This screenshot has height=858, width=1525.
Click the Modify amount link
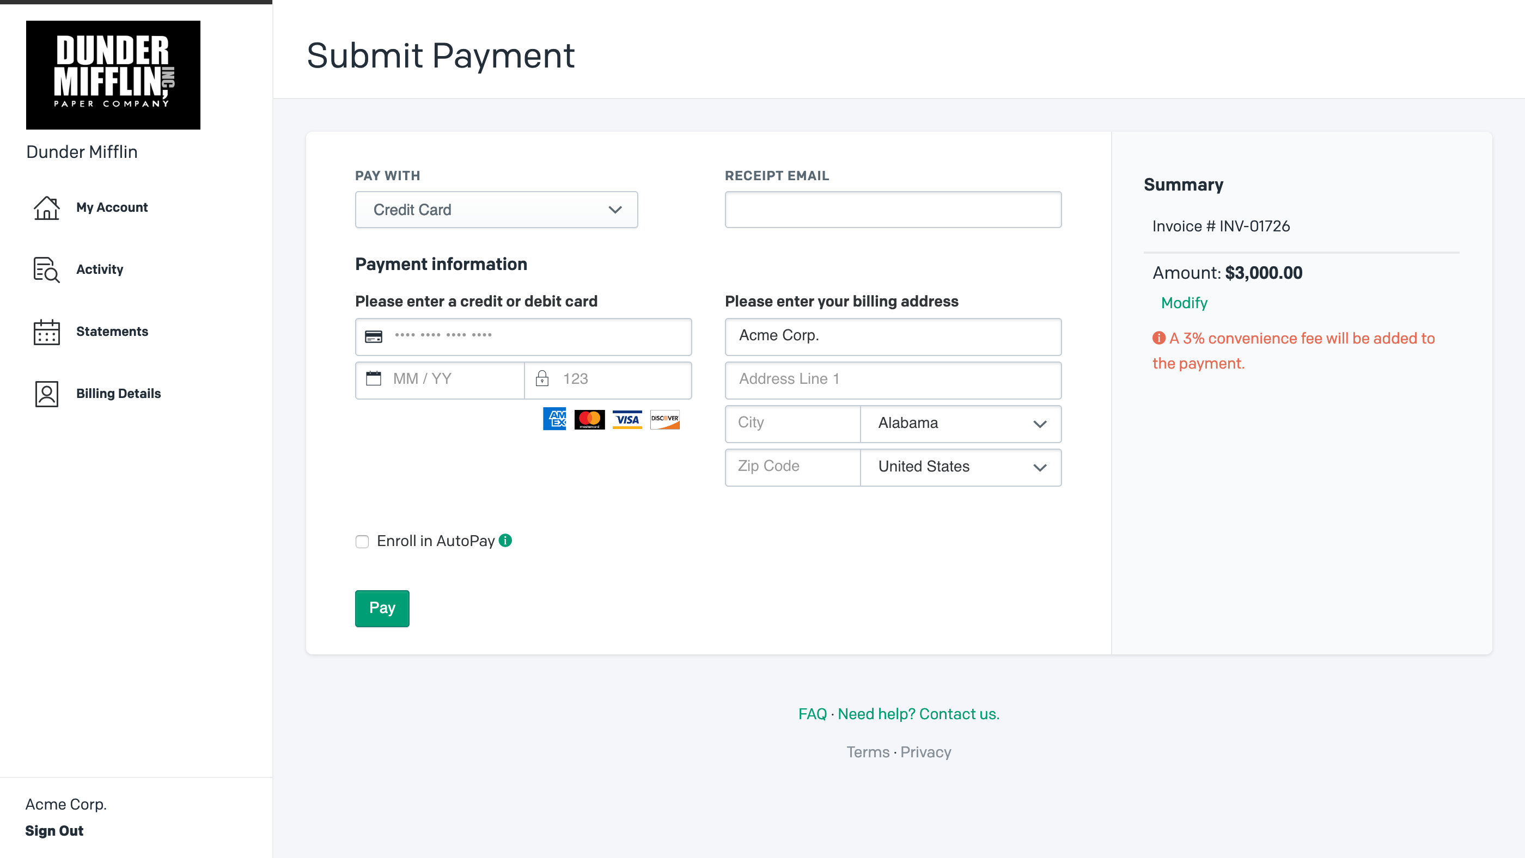[1184, 303]
